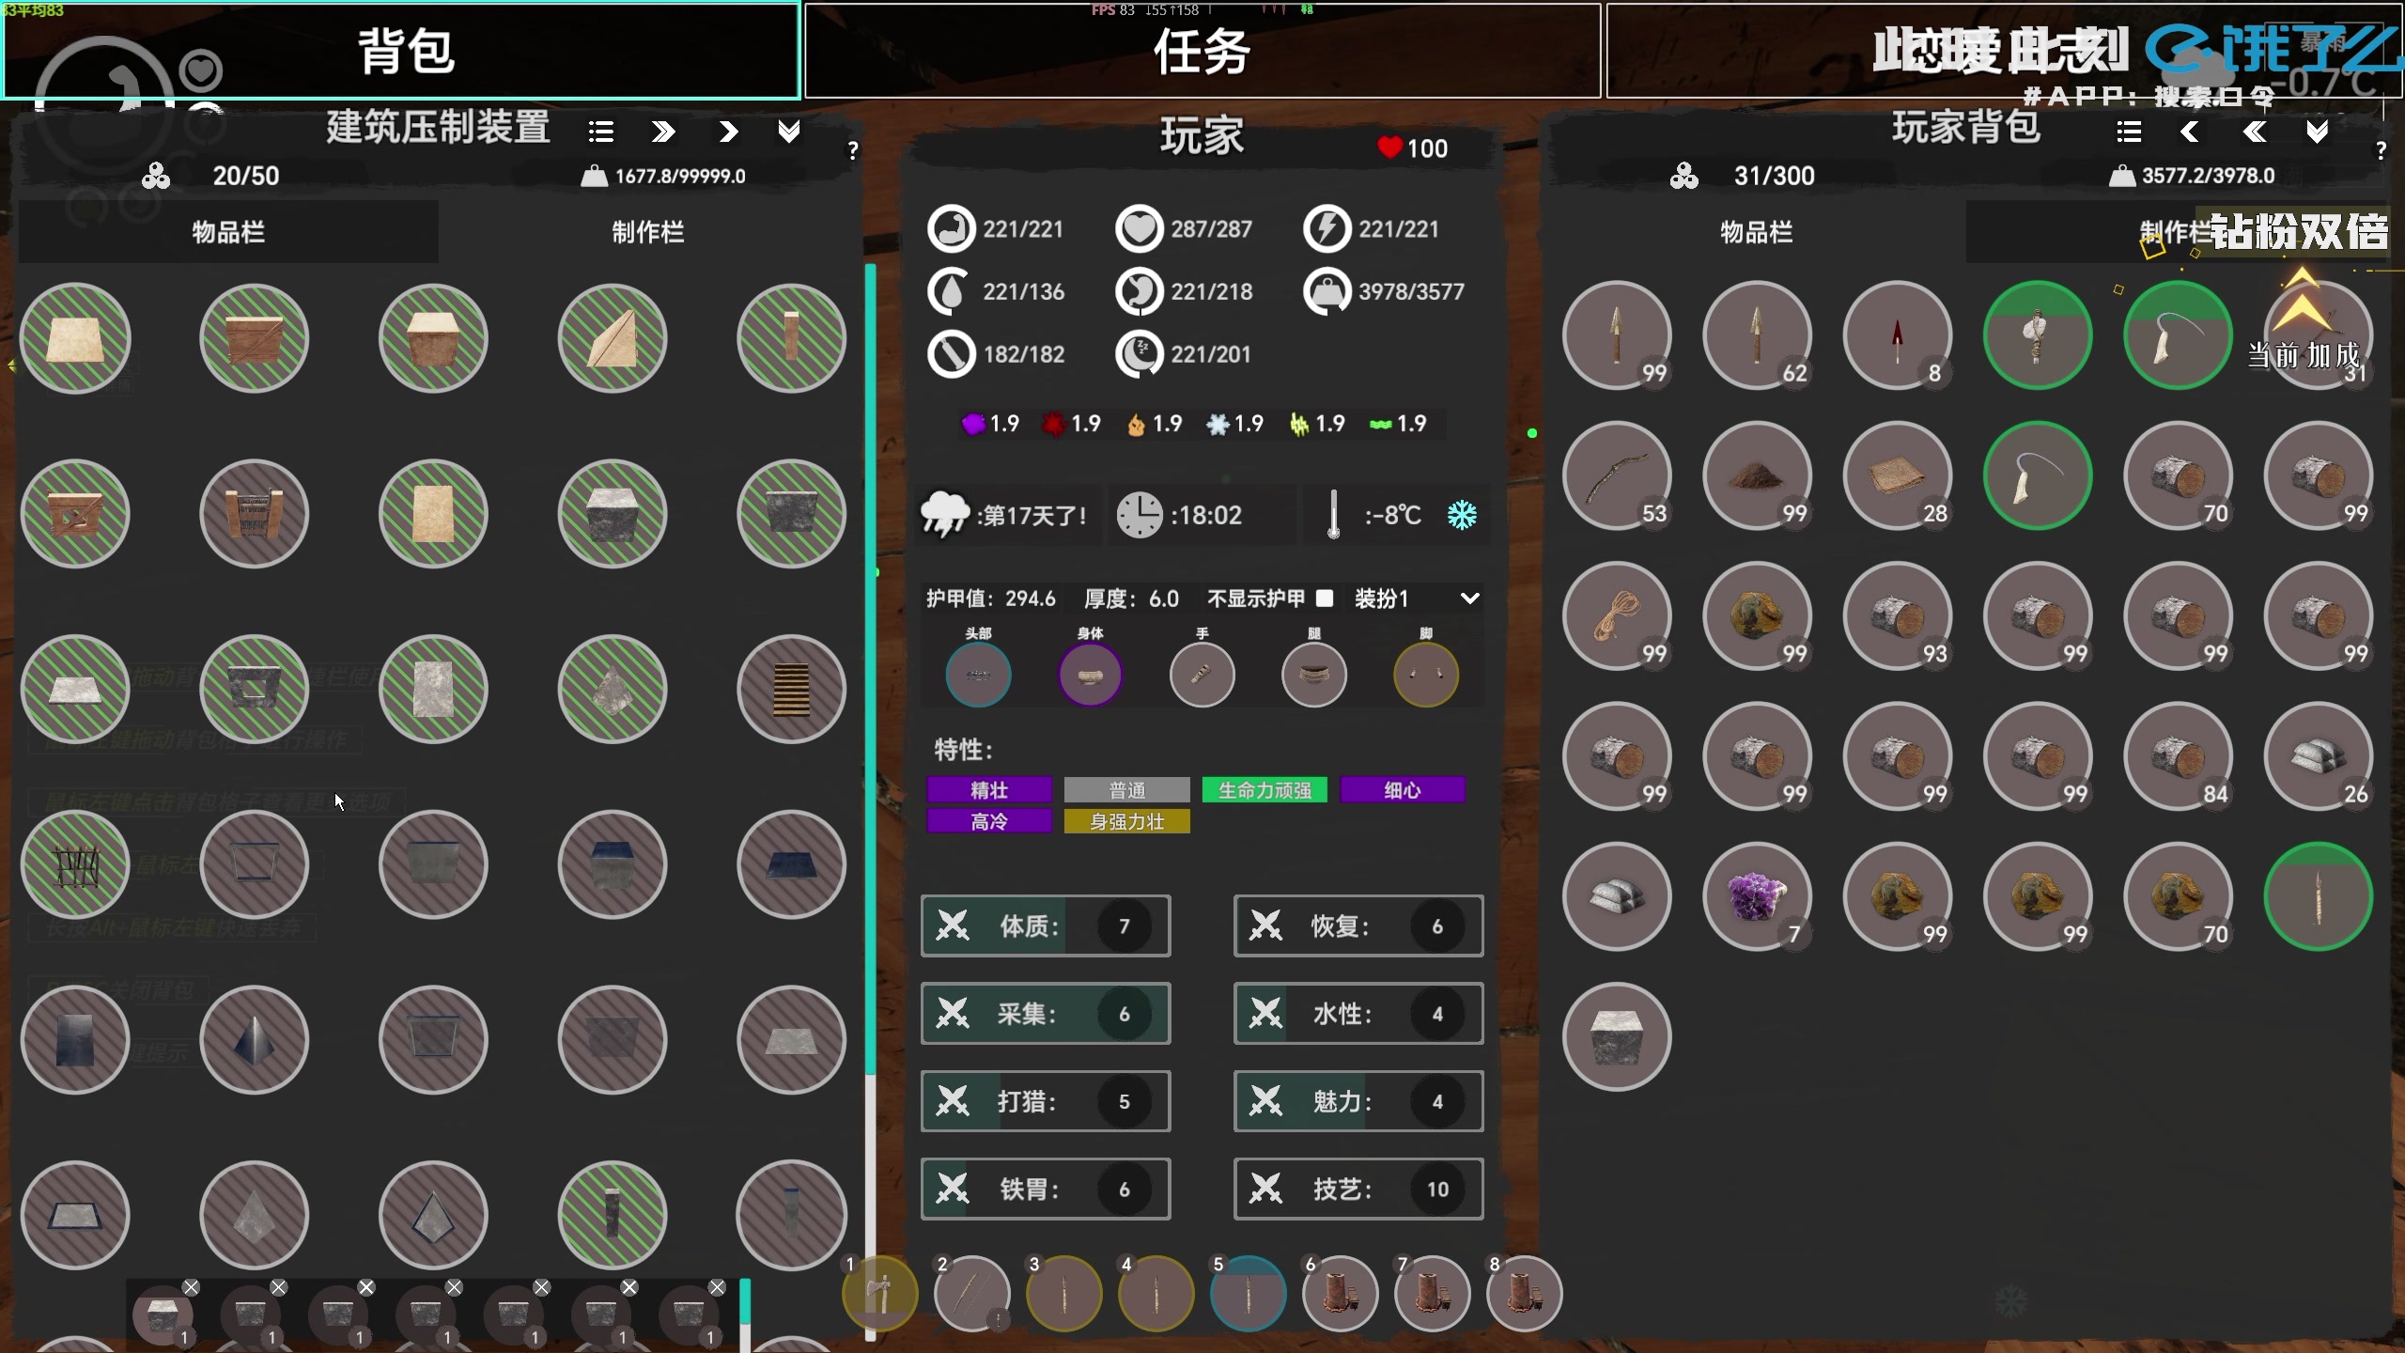Click 细心 trait tag

[x=1402, y=790]
